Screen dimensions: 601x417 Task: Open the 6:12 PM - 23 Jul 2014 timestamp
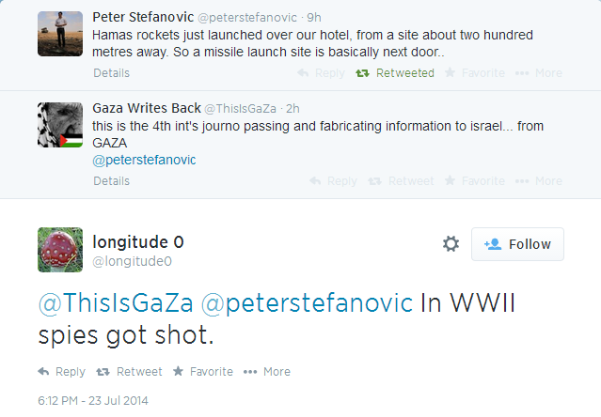point(94,399)
